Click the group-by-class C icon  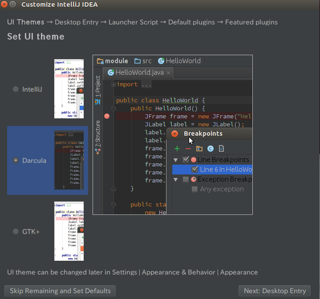coord(211,149)
